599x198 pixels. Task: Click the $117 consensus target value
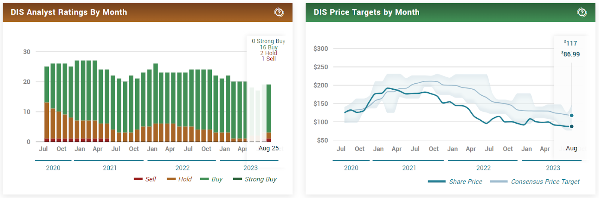571,43
